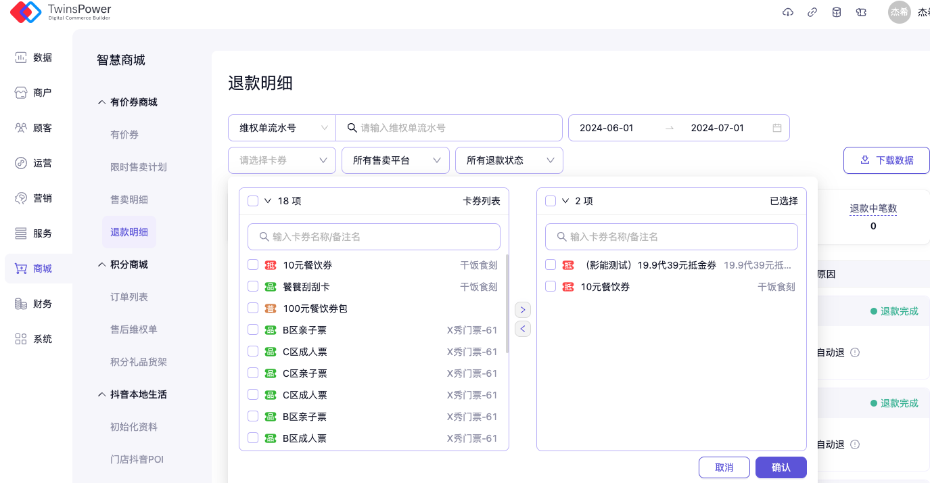The width and height of the screenshot is (930, 483).
Task: Toggle select-all checkbox for 18 项
Action: 253,201
